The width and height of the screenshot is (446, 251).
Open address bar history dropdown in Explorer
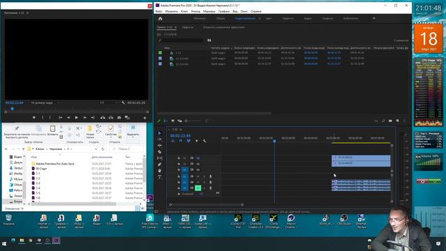coord(95,149)
